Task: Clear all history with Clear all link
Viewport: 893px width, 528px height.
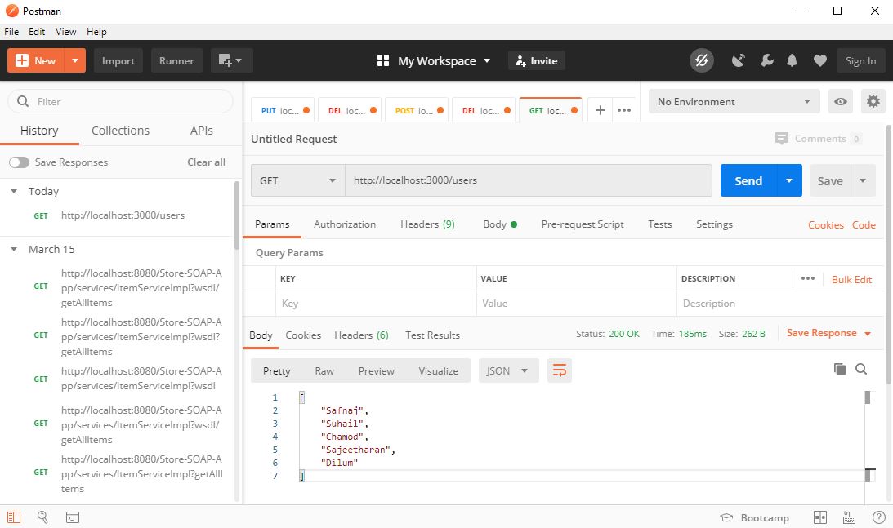Action: [x=206, y=162]
